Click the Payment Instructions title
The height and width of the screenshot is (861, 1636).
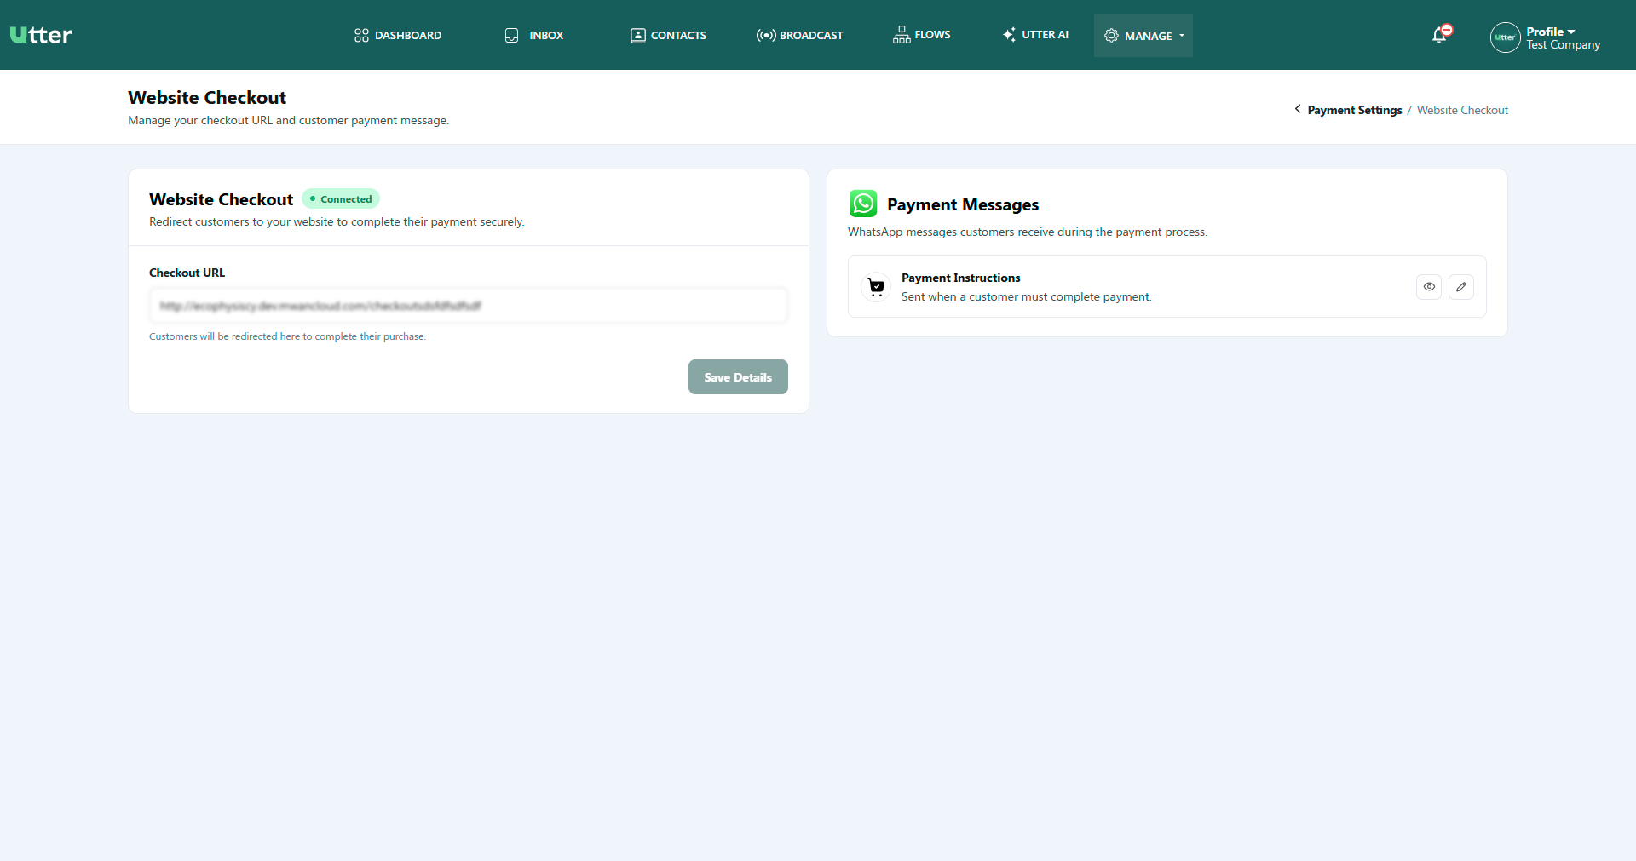[960, 278]
